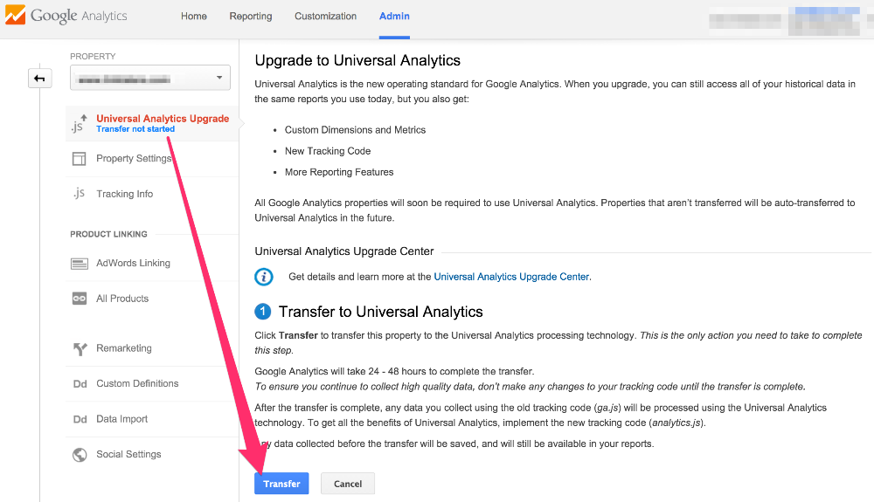Click the blue Transfer button
The image size is (874, 502).
click(x=281, y=484)
